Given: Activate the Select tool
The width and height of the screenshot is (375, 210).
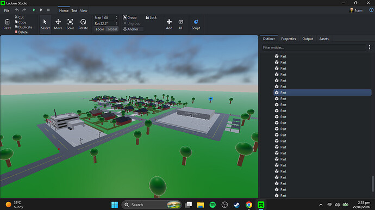Looking at the screenshot, I should tap(45, 24).
